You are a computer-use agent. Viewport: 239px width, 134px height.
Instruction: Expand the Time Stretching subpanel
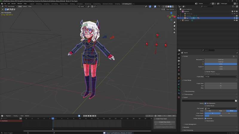(x=189, y=91)
